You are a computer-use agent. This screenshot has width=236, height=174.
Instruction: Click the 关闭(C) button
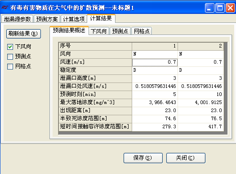(186, 158)
